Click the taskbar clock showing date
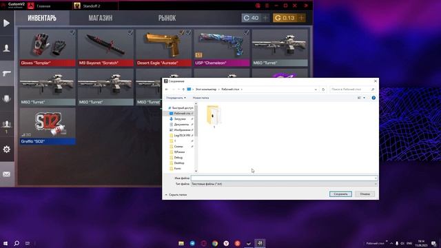 click(x=421, y=243)
